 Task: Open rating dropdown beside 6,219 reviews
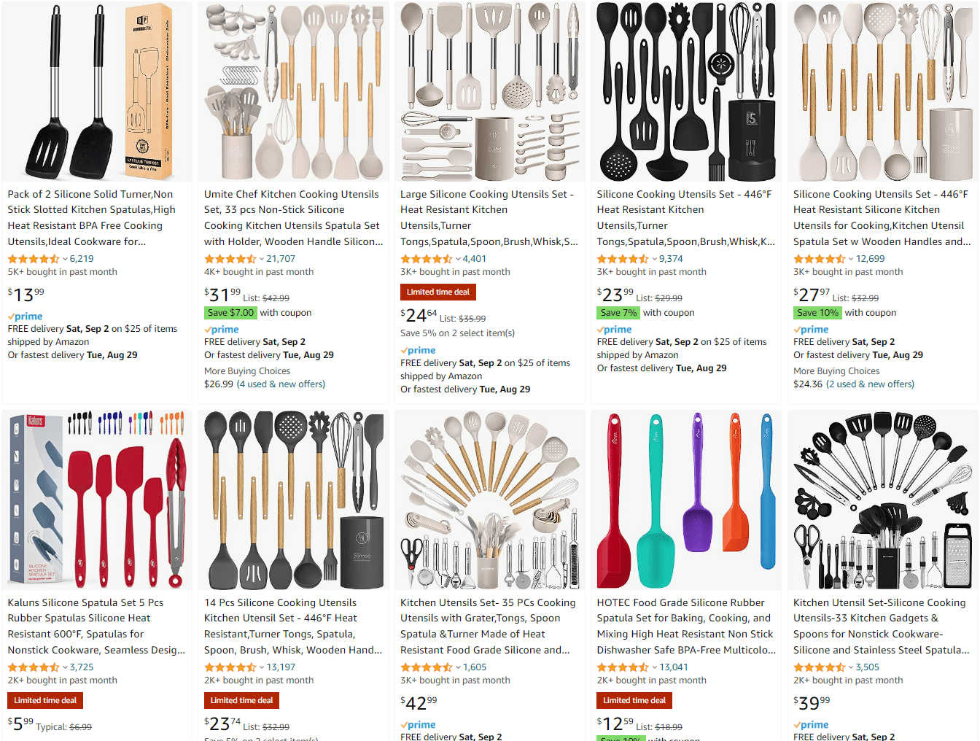(x=65, y=259)
